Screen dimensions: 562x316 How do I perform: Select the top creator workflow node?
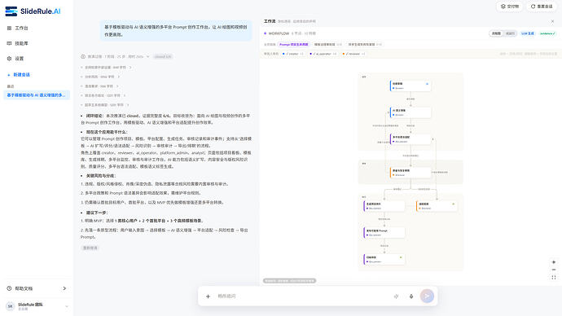coord(411,86)
